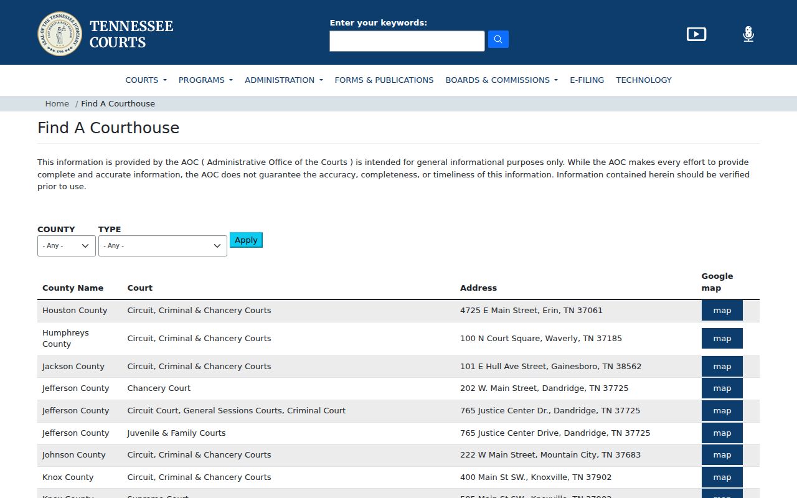Open the video player icon in header
The width and height of the screenshot is (797, 498).
coord(696,34)
